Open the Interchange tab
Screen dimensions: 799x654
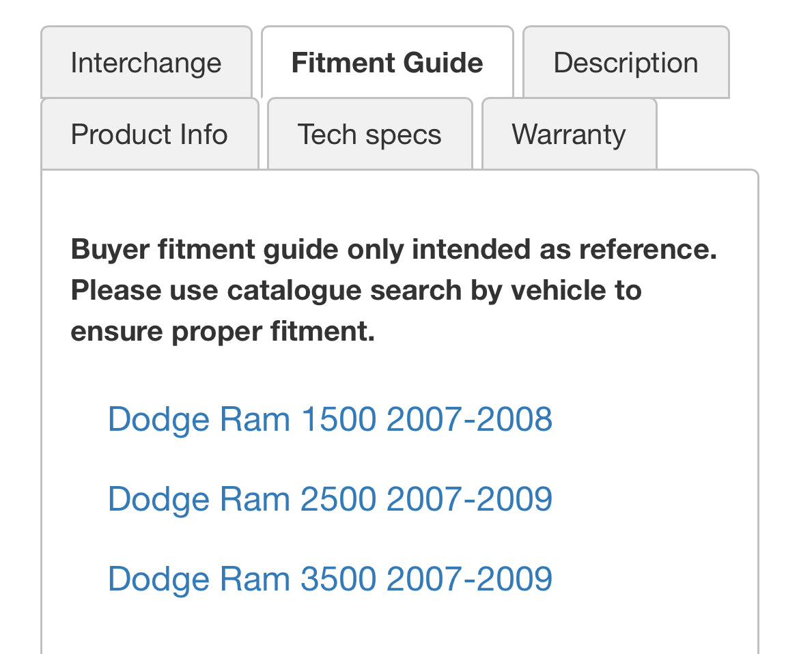tap(145, 63)
